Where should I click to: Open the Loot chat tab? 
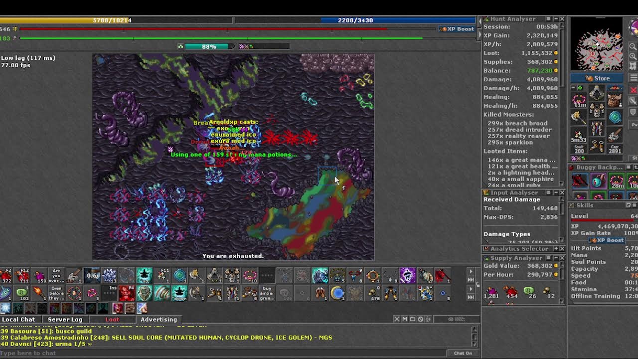112,319
